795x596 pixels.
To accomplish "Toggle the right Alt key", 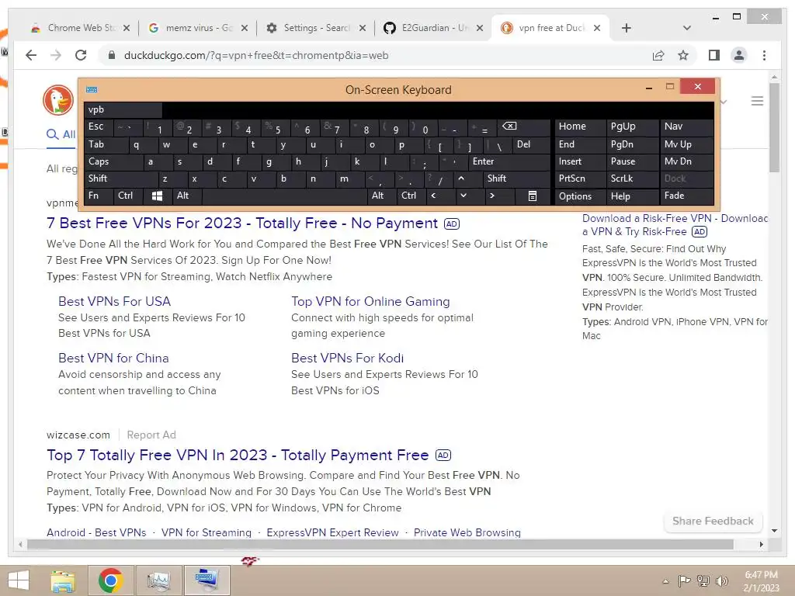I will click(x=381, y=196).
